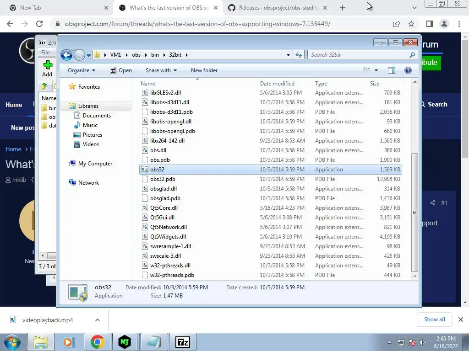Click Add button in 7-Zip window

47,69
